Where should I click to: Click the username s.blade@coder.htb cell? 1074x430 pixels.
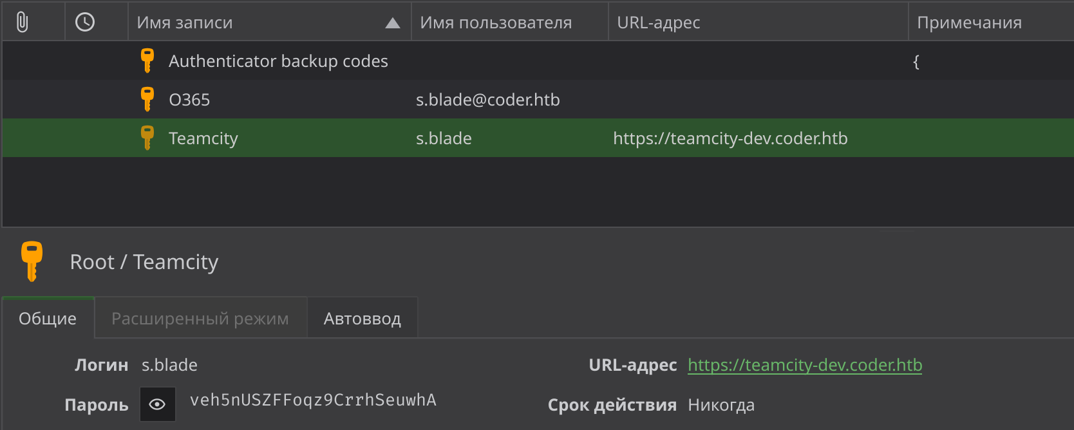(x=488, y=100)
